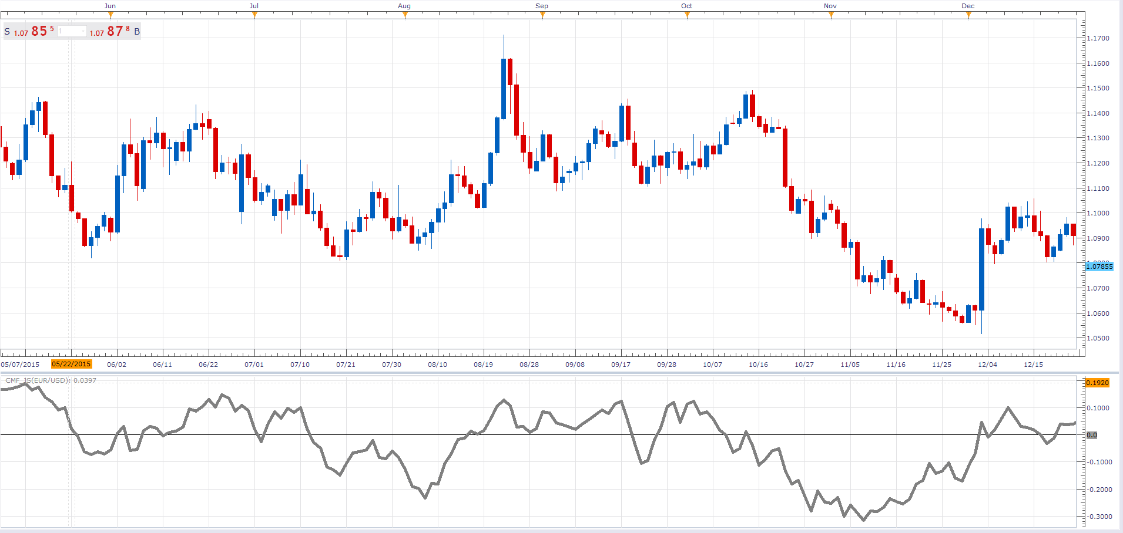Click the 07/30 date label
Image resolution: width=1123 pixels, height=533 pixels.
392,365
